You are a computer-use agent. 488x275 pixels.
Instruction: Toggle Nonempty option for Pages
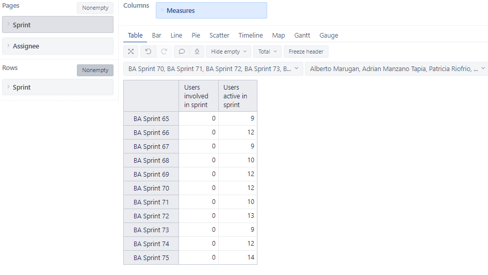[x=95, y=8]
